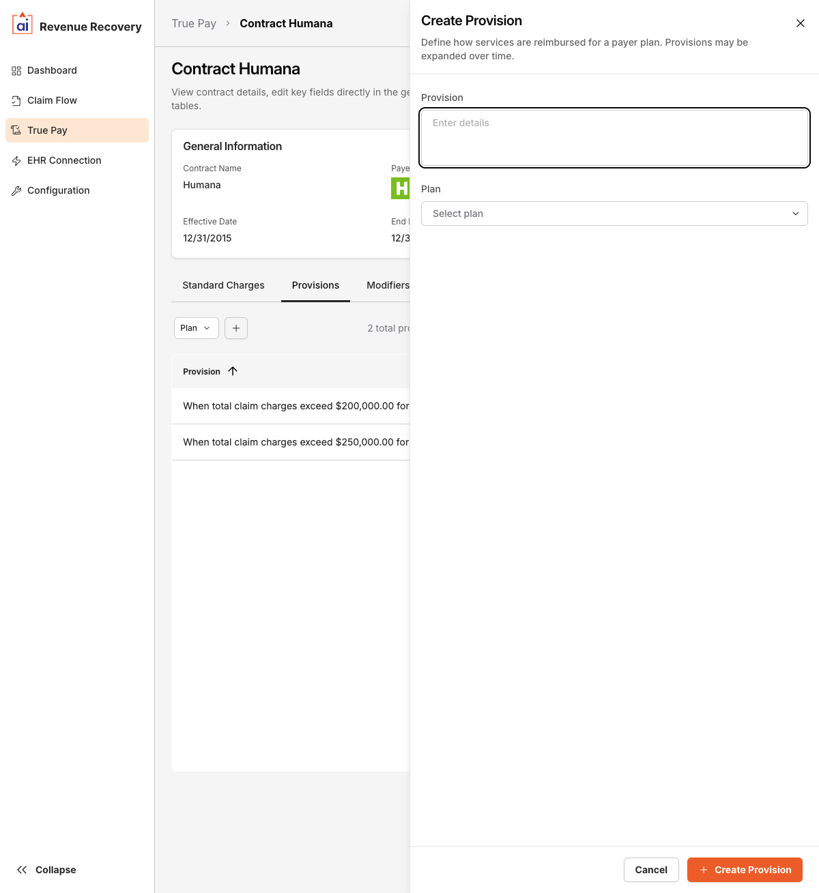
Task: Navigate back via the True Pay breadcrumb
Action: 194,23
